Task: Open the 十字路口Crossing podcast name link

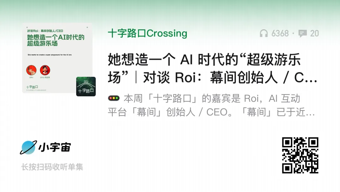Action: [147, 33]
